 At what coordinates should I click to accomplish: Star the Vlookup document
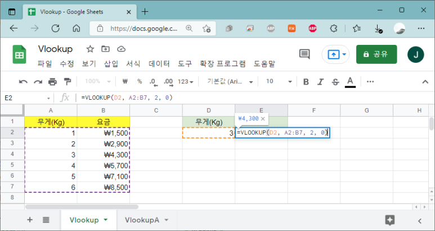coord(90,49)
